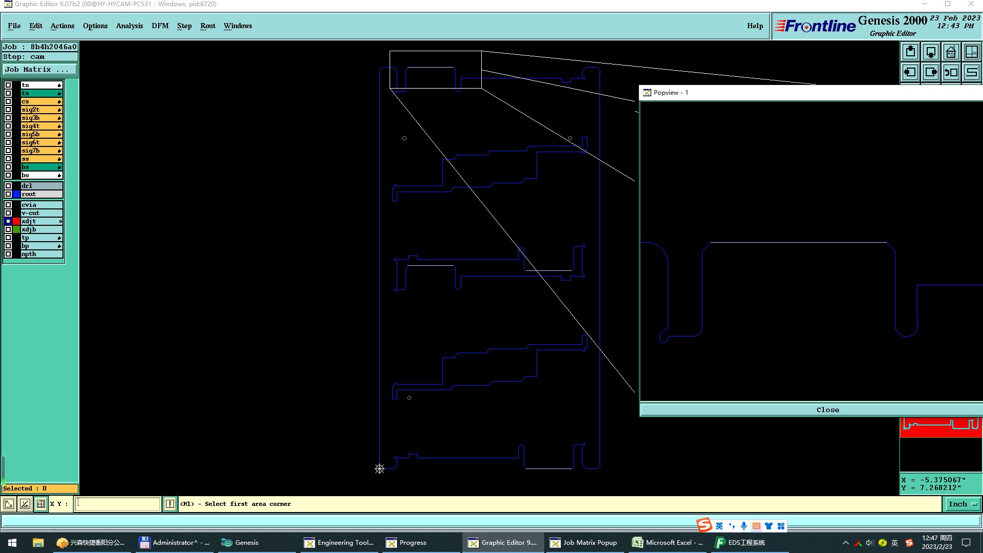Click the pan down view icon
This screenshot has width=983, height=553.
pos(931,52)
